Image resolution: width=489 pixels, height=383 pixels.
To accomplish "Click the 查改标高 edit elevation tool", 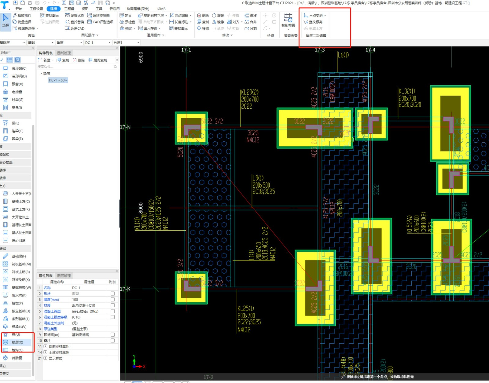I will pyautogui.click(x=313, y=22).
